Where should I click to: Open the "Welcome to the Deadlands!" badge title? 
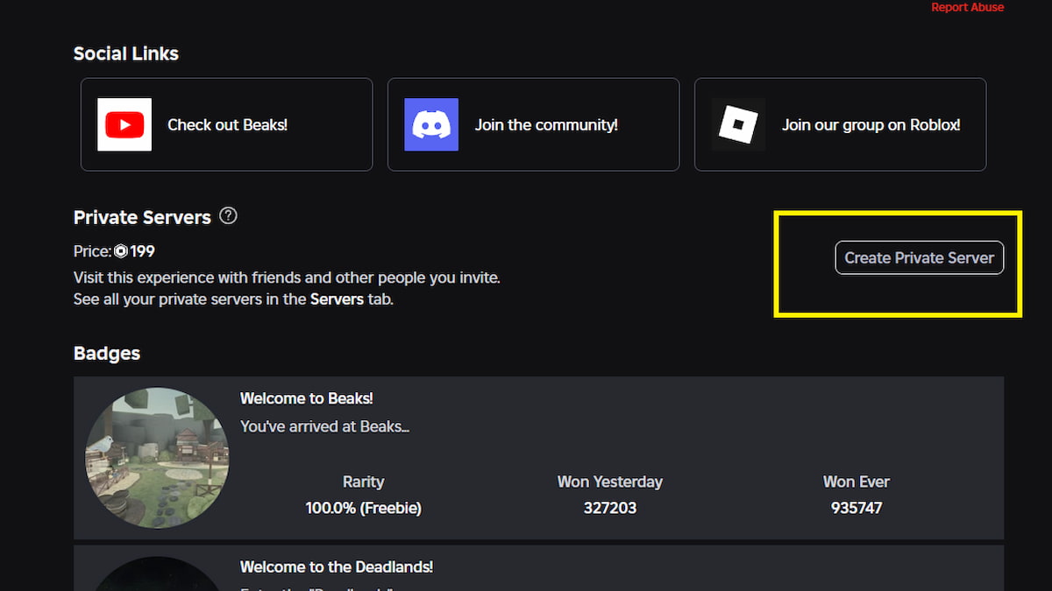click(337, 567)
